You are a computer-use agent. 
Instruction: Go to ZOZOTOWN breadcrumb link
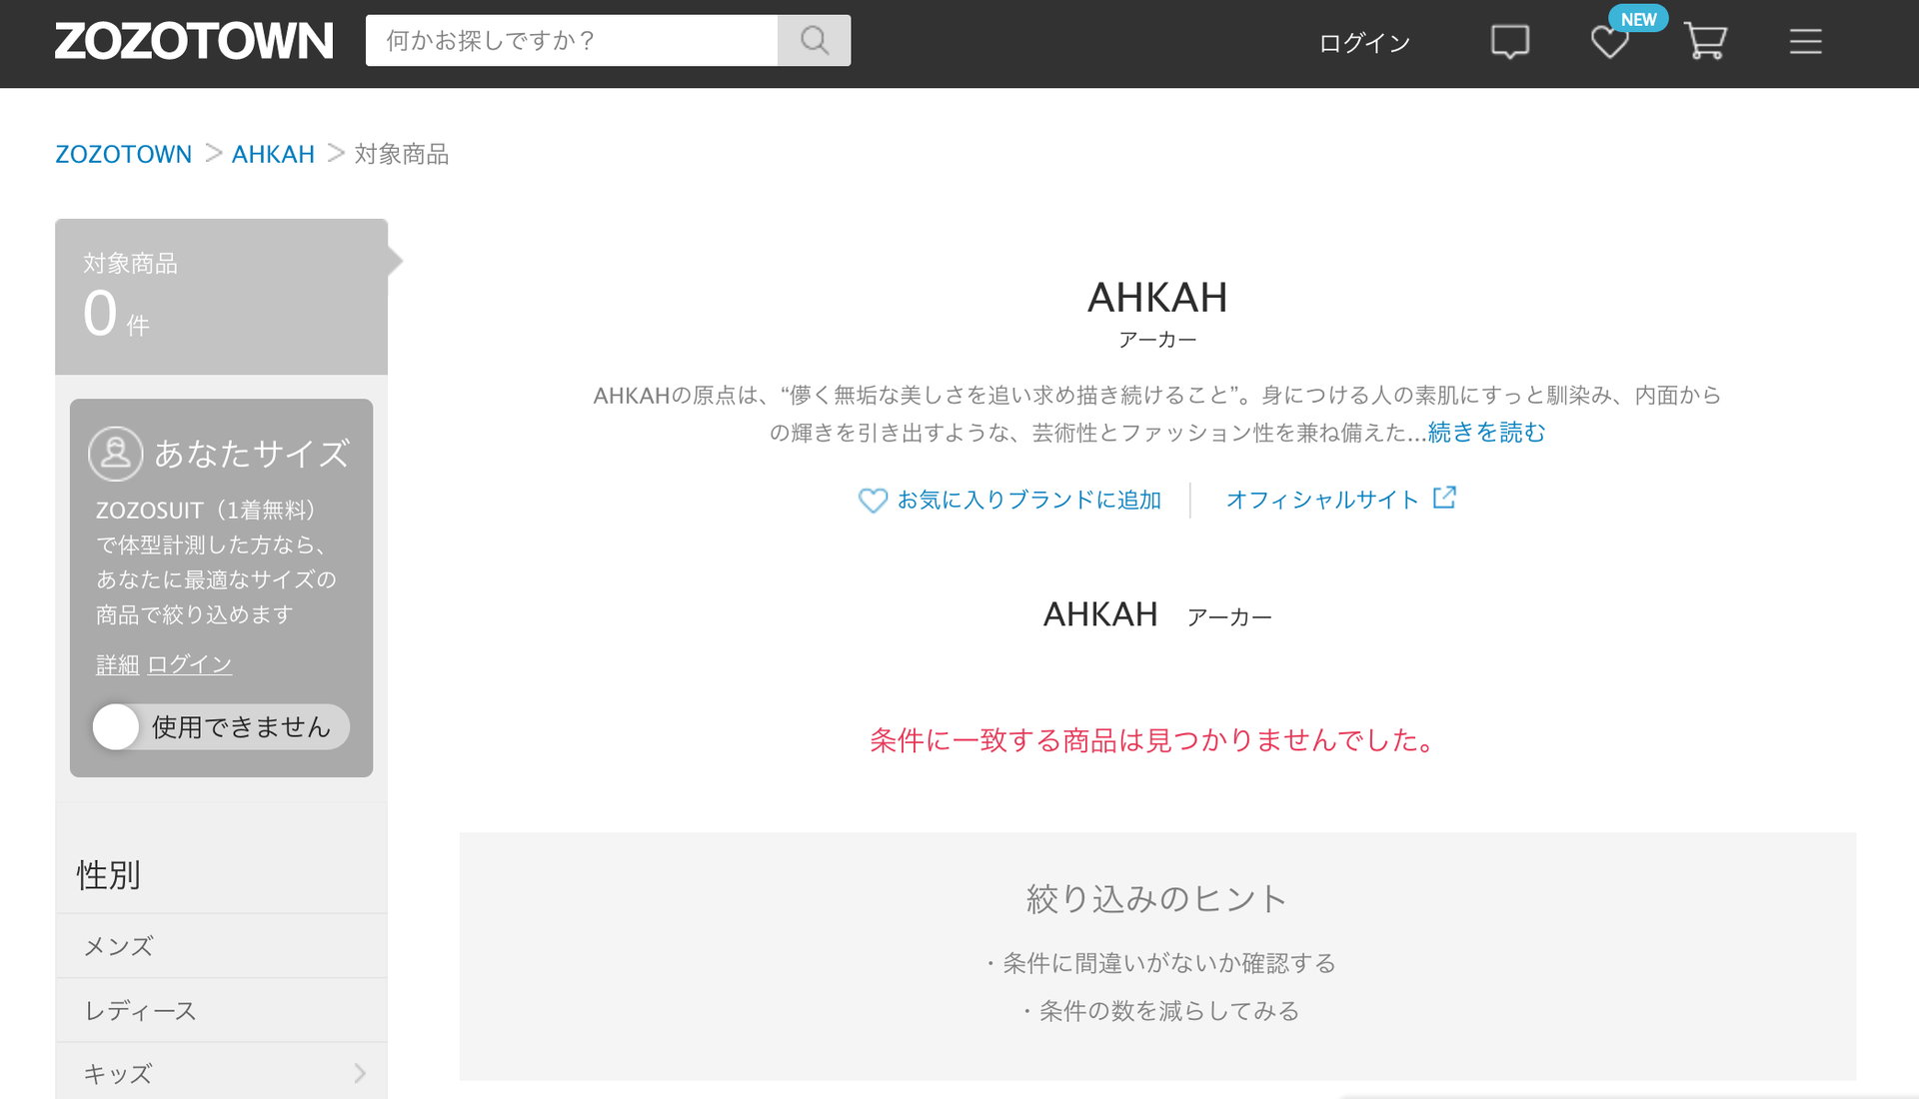click(124, 154)
